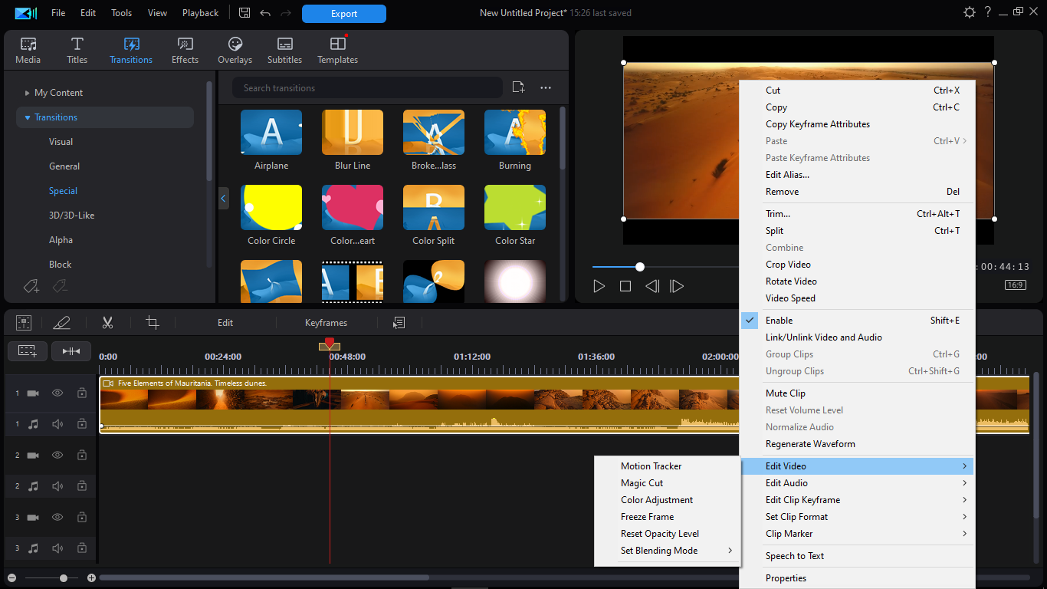Click the save project icon
1047x589 pixels.
(x=245, y=13)
